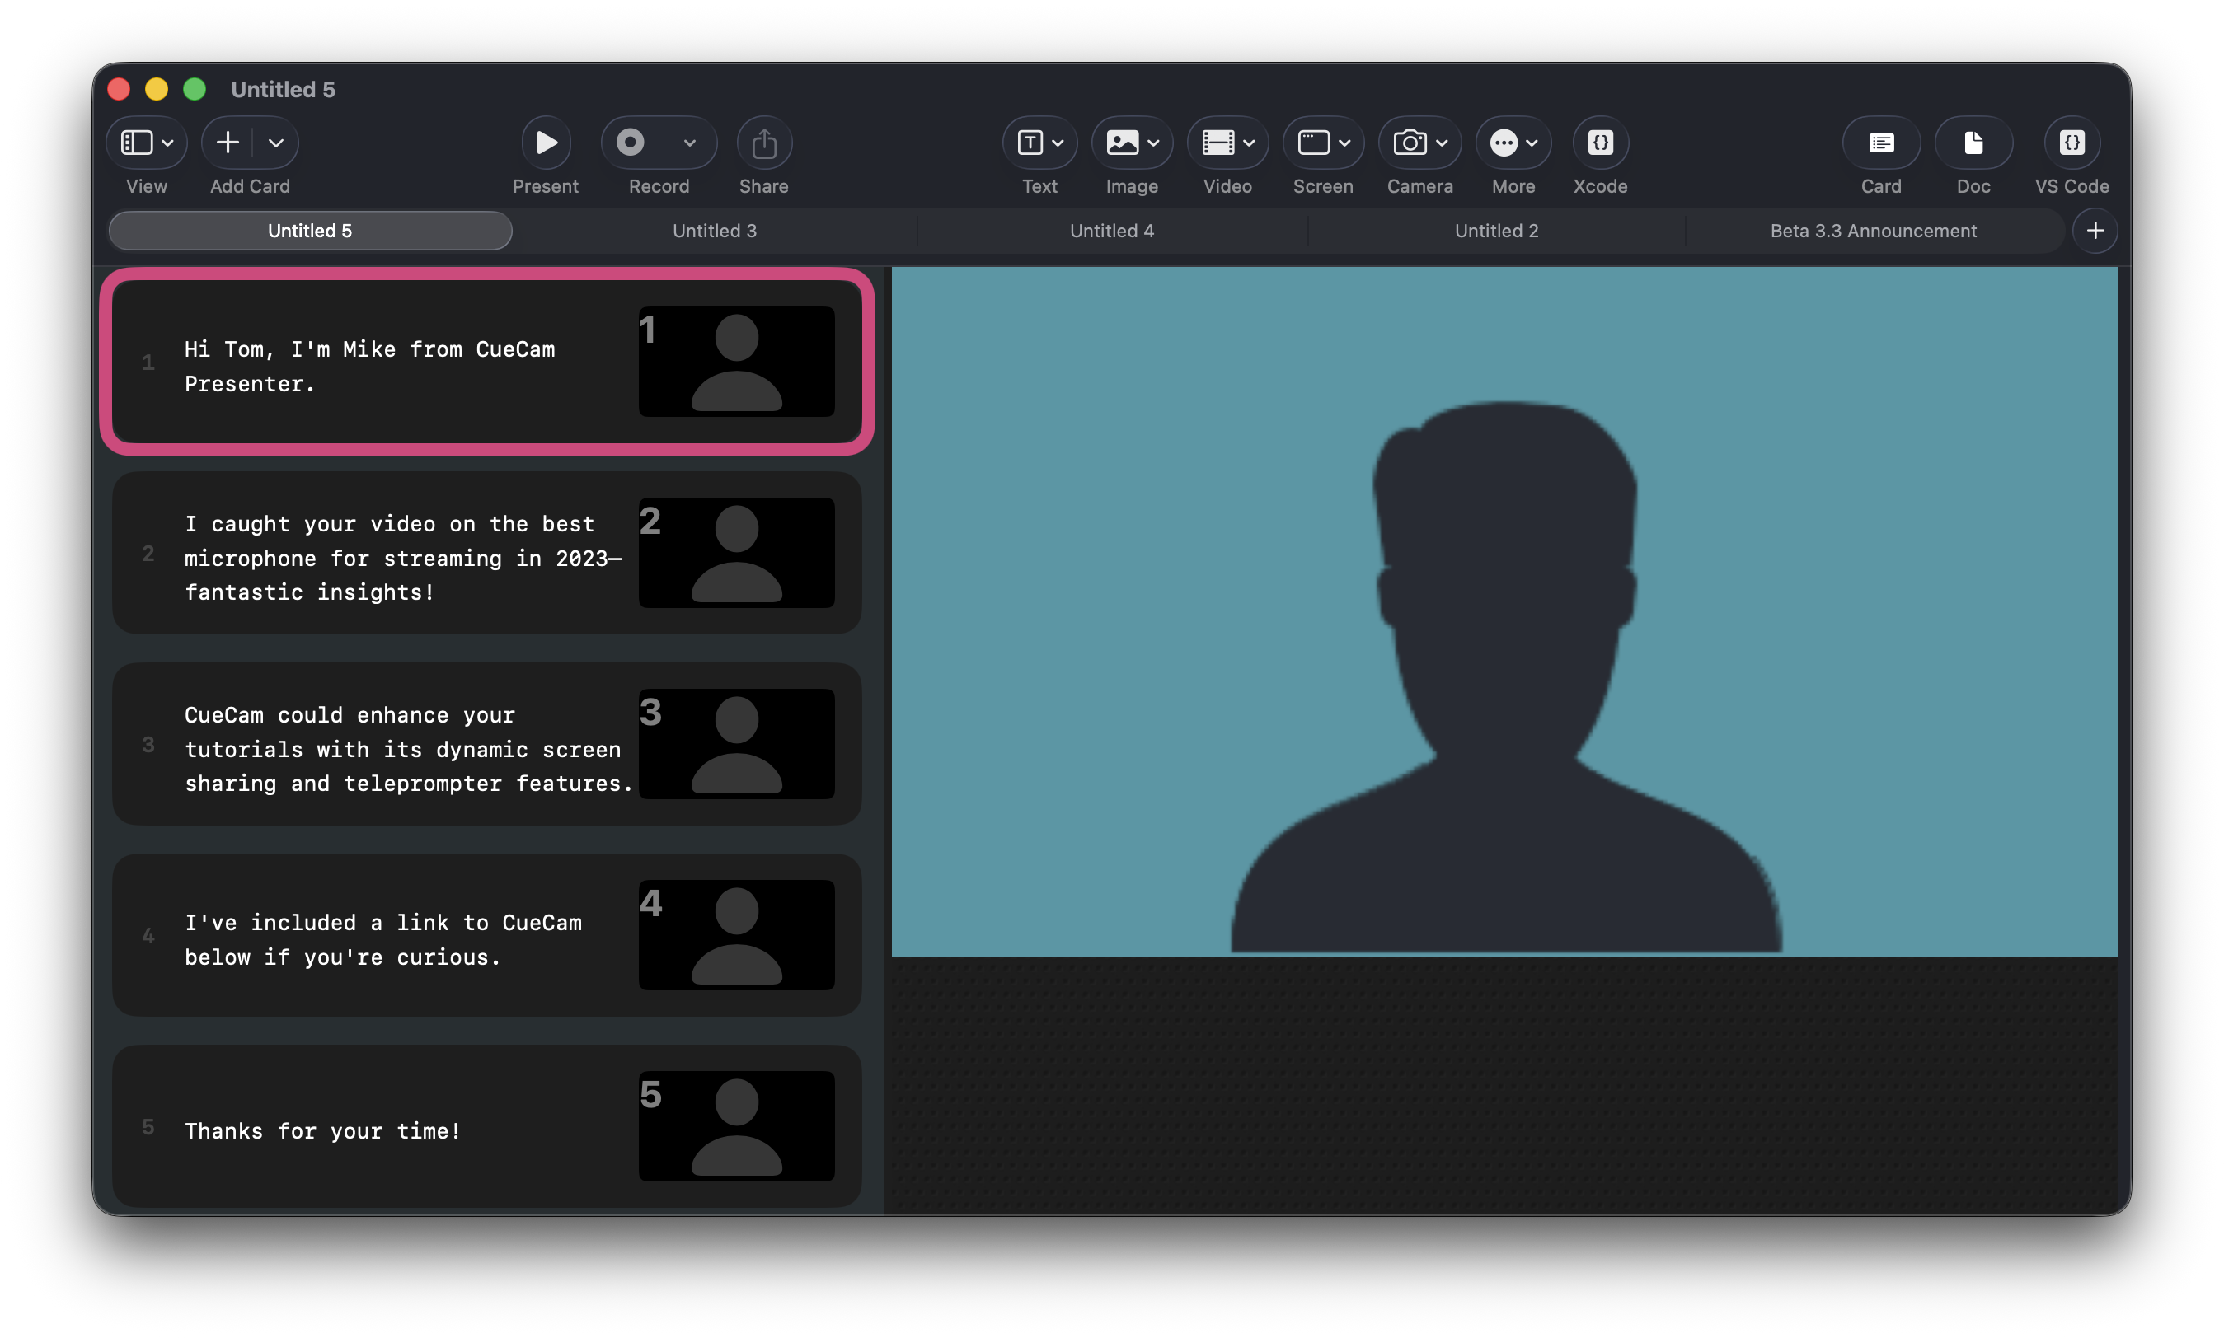
Task: Click card 3 camera thumbnail
Action: coord(736,744)
